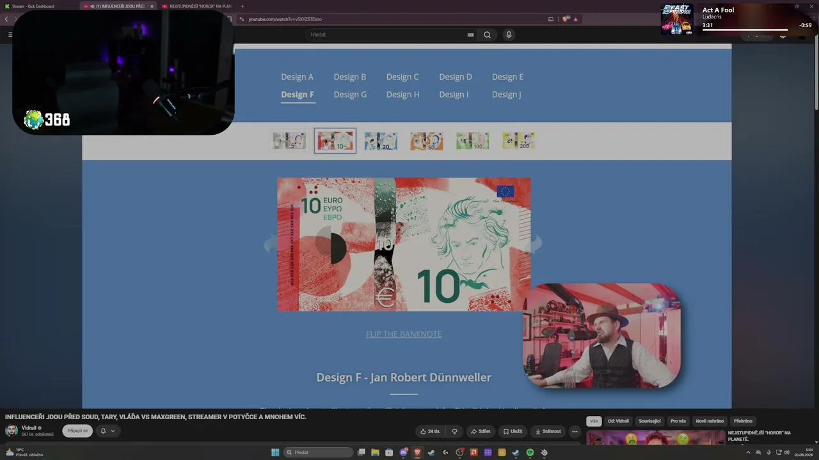Open File Explorer from the taskbar
Image resolution: width=819 pixels, height=460 pixels.
coord(376,452)
